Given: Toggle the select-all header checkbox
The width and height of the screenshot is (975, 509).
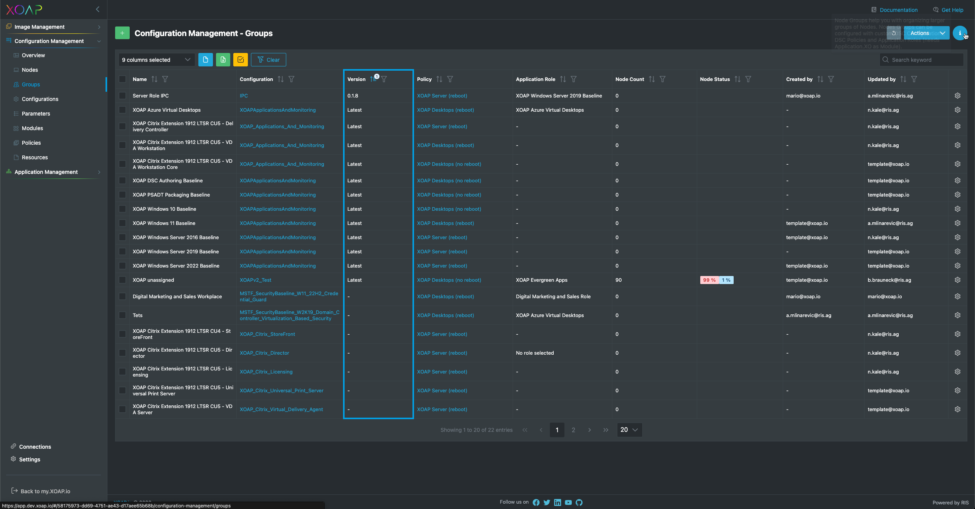Looking at the screenshot, I should coord(122,79).
